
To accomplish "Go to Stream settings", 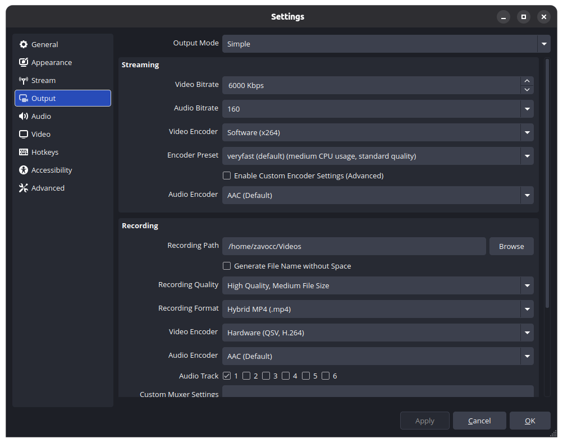I will point(63,80).
